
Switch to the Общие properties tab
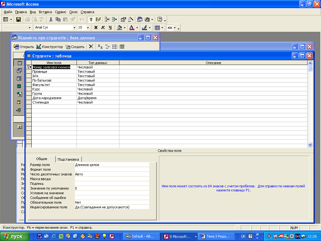[x=42, y=159]
